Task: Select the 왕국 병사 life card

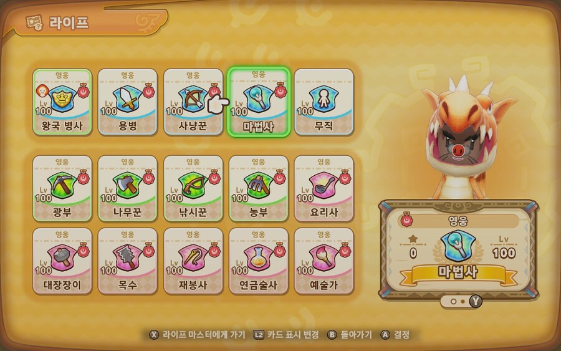Action: tap(62, 102)
